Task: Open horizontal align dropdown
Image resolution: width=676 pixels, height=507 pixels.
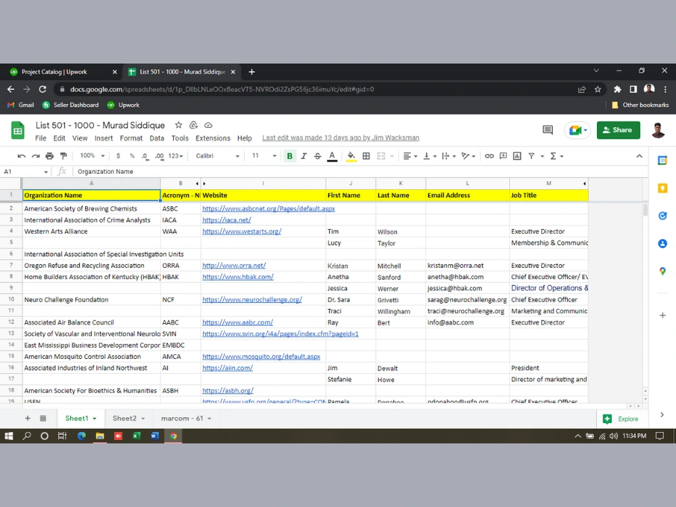Action: coord(410,156)
